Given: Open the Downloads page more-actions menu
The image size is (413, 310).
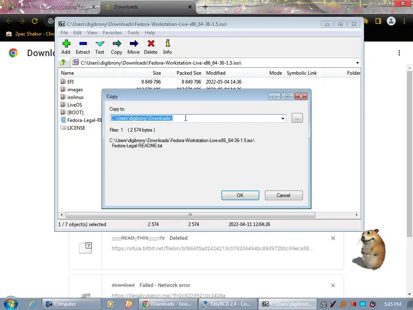Looking at the screenshot, I should click(399, 53).
